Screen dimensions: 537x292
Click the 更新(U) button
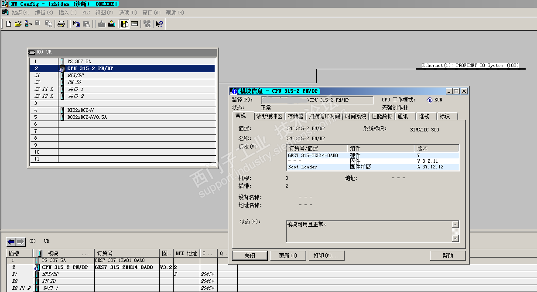(288, 255)
